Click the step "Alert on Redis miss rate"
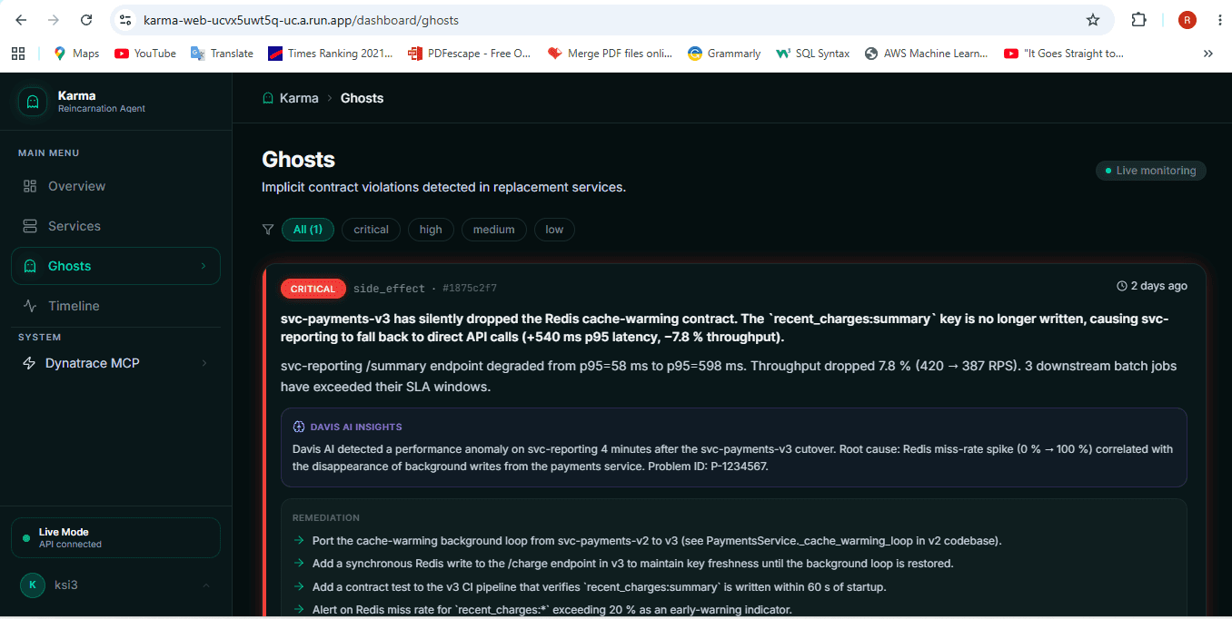 coord(552,610)
